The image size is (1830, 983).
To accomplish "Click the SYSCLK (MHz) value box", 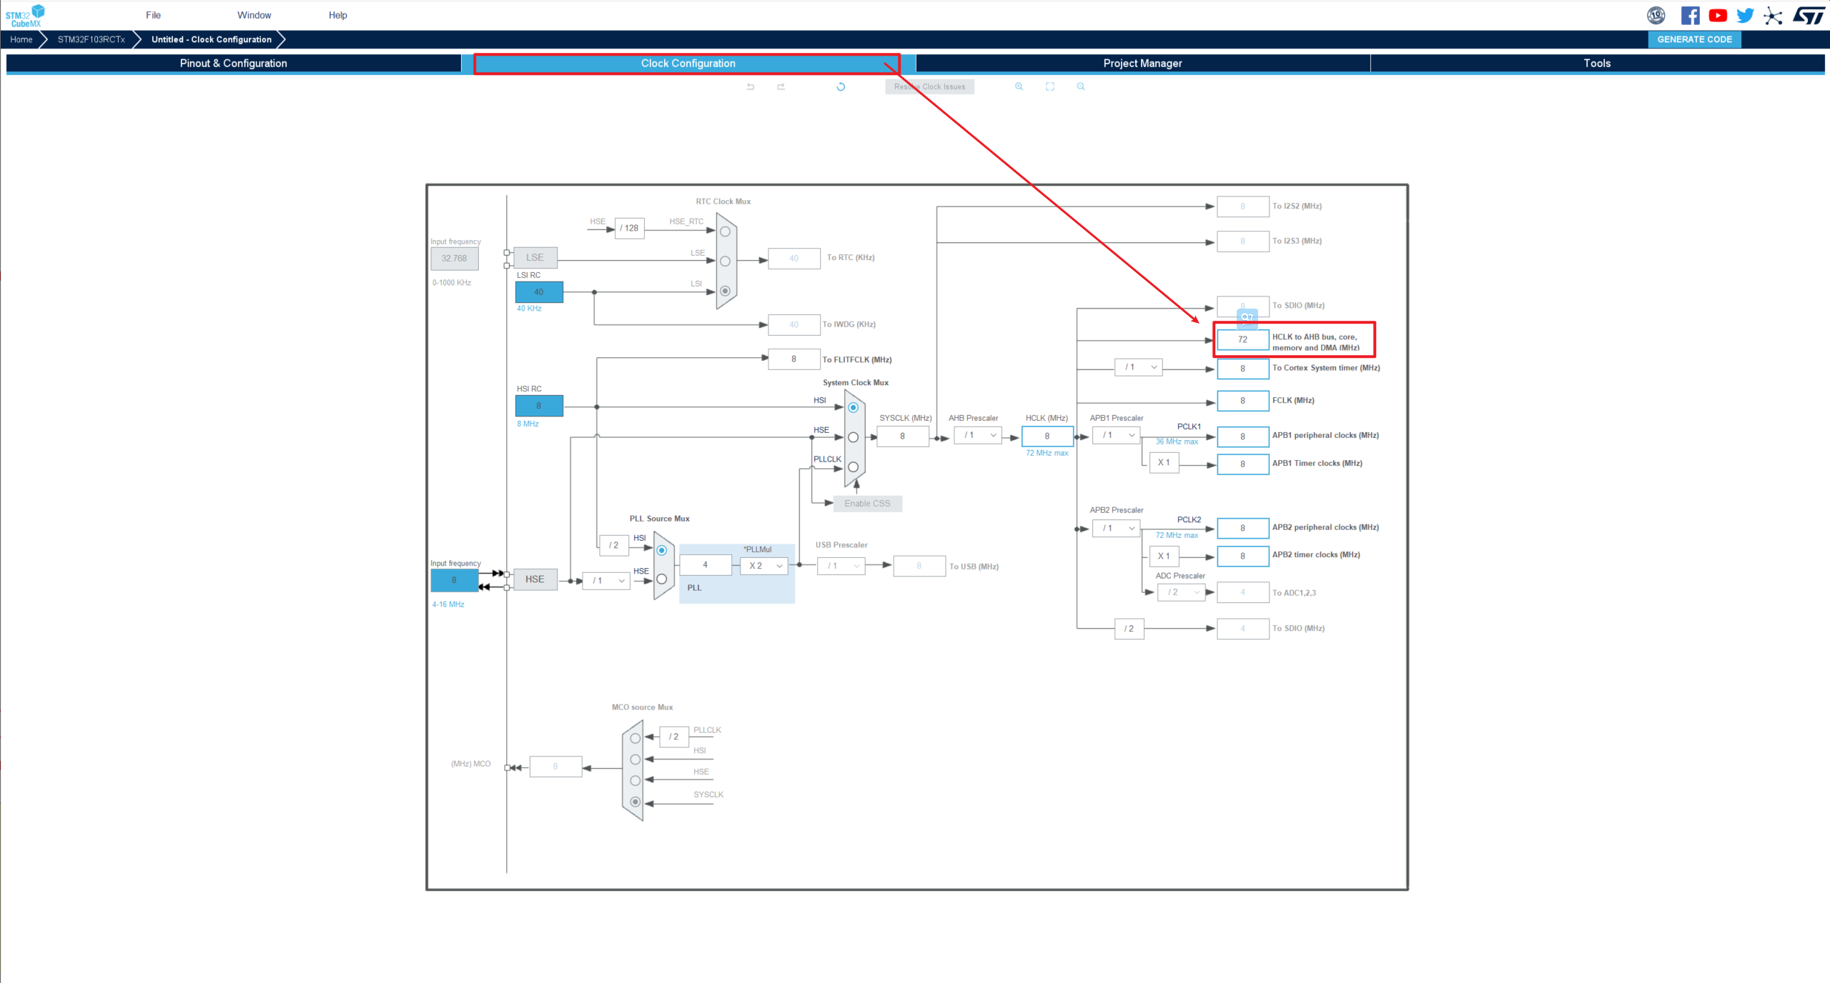I will click(x=903, y=436).
